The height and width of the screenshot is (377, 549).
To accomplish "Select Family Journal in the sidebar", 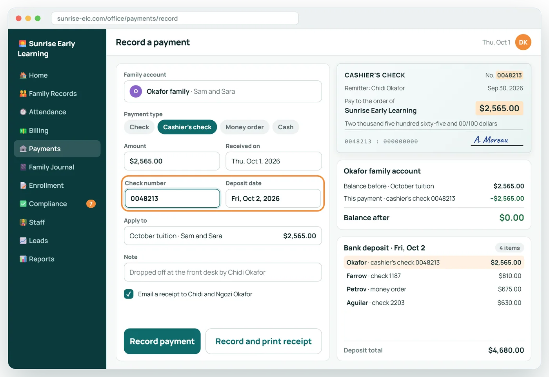I will point(57,167).
